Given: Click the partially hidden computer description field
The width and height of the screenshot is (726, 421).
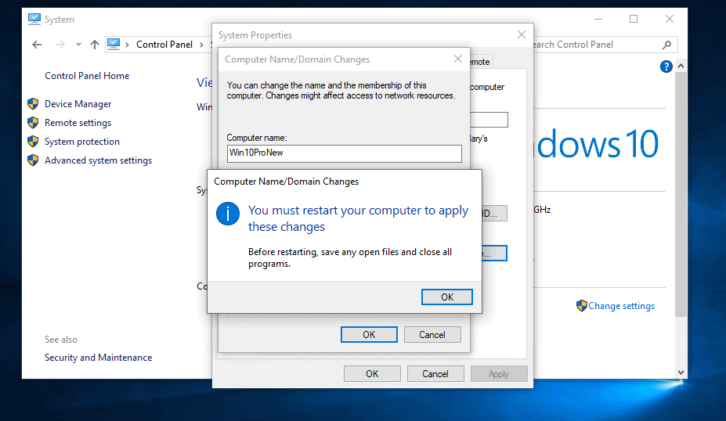Looking at the screenshot, I should pos(489,120).
